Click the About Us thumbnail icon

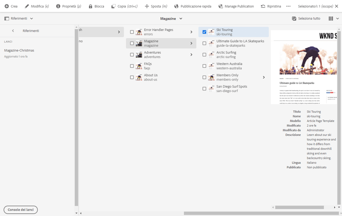click(139, 77)
